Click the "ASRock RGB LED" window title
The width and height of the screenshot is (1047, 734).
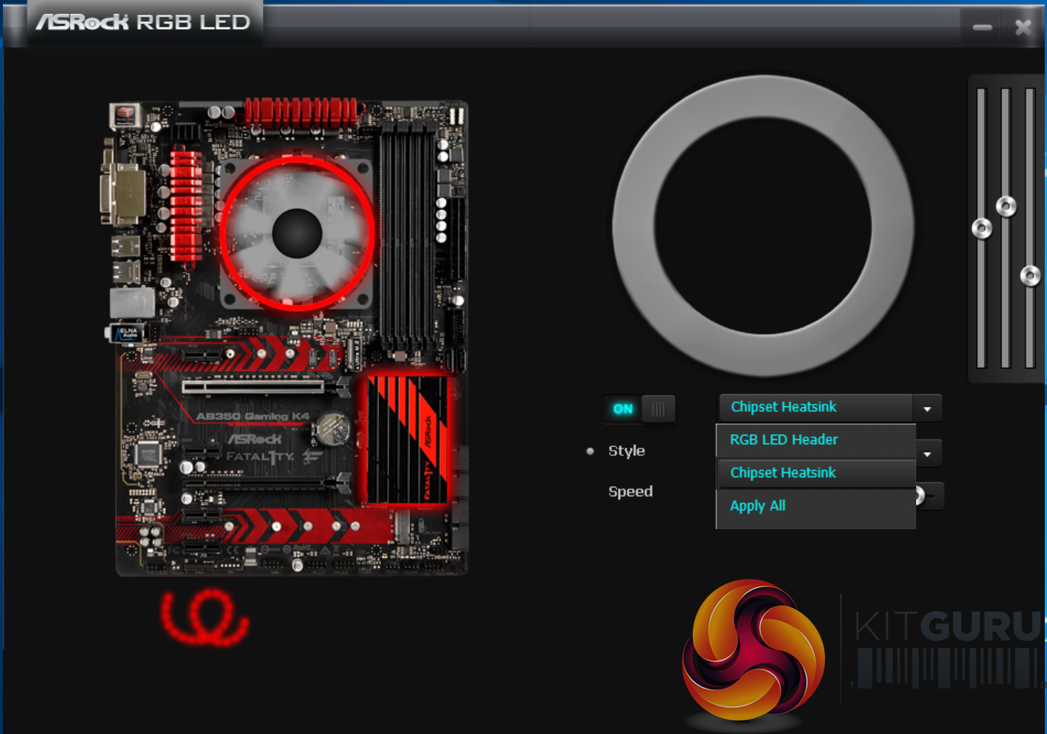[x=143, y=22]
